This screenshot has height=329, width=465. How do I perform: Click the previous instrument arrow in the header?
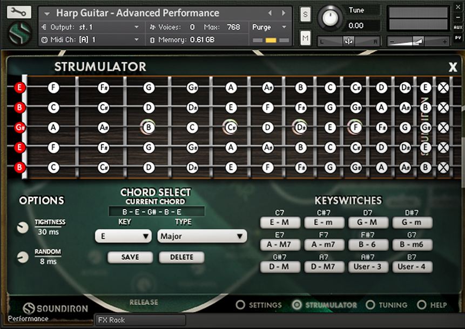click(269, 12)
